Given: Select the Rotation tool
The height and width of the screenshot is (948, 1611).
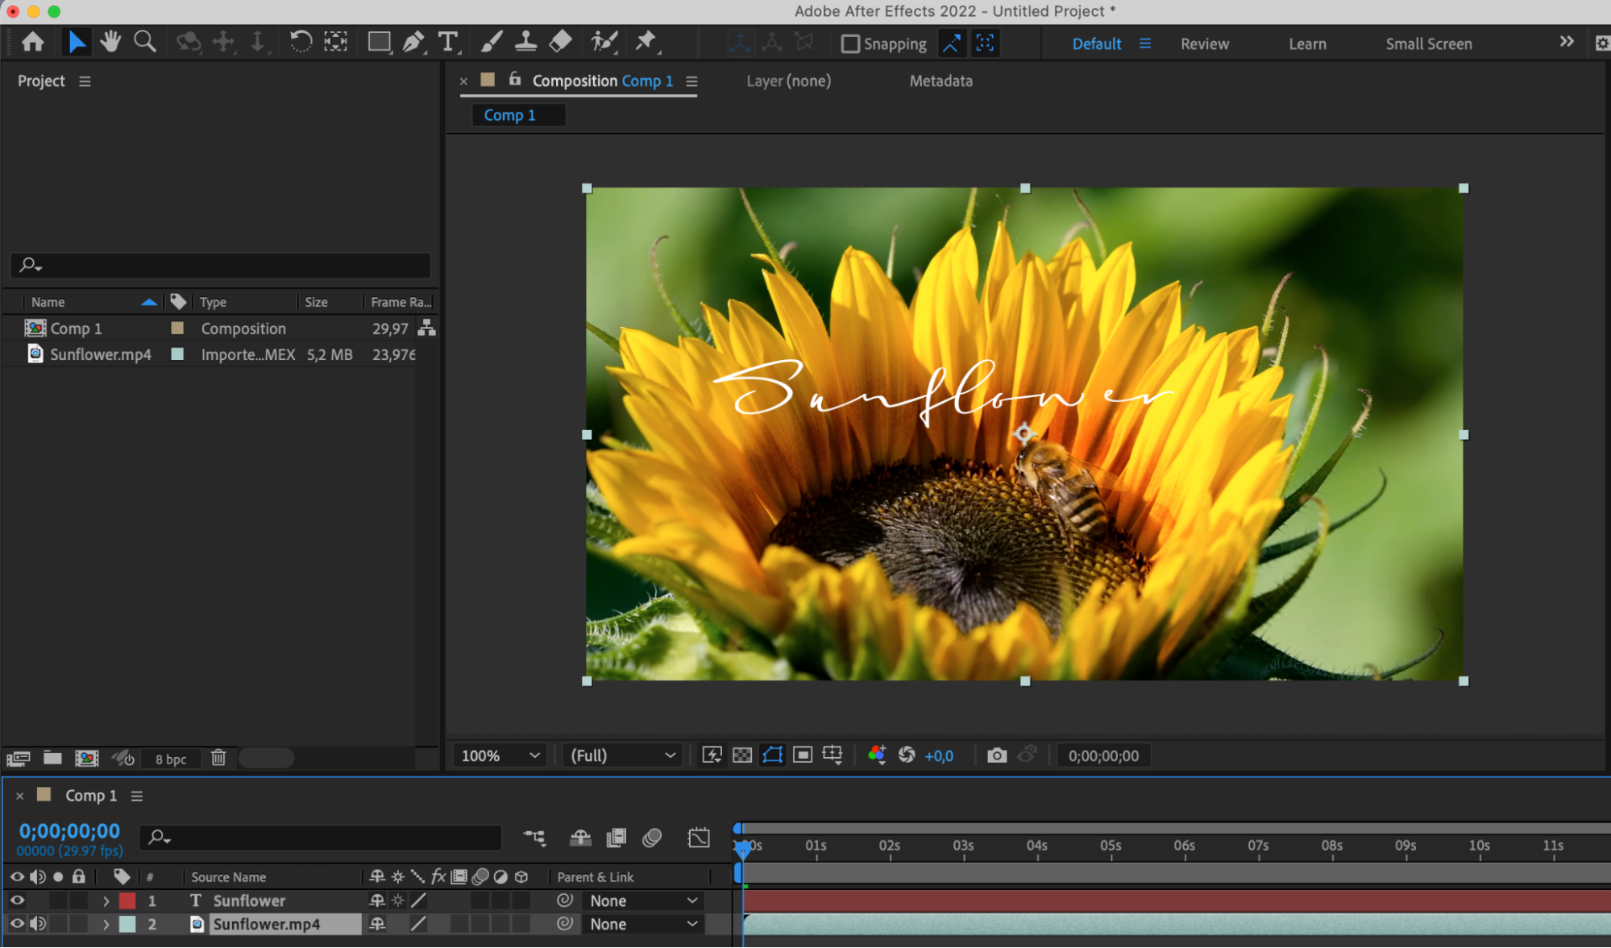Looking at the screenshot, I should 300,42.
